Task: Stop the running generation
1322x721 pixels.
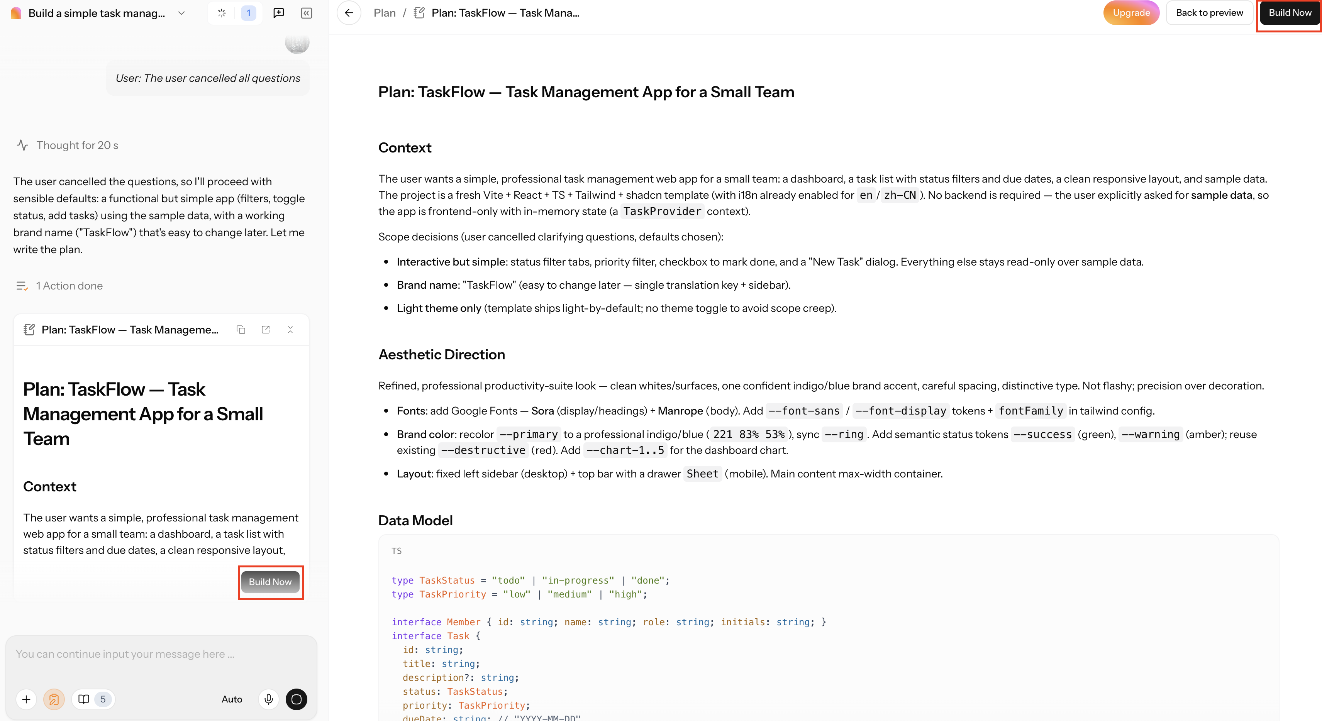Action: tap(296, 699)
